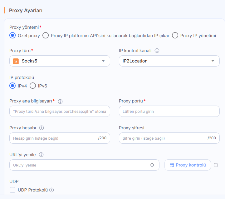Click info icon beside Proxy ana bilgisayarı

pyautogui.click(x=60, y=102)
